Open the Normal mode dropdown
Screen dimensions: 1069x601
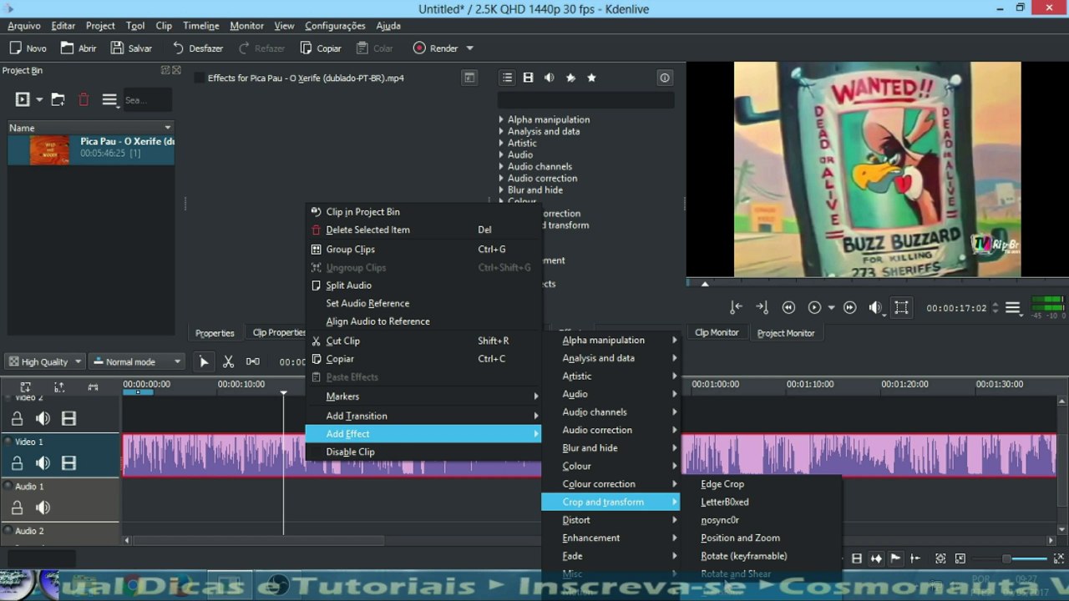(137, 361)
